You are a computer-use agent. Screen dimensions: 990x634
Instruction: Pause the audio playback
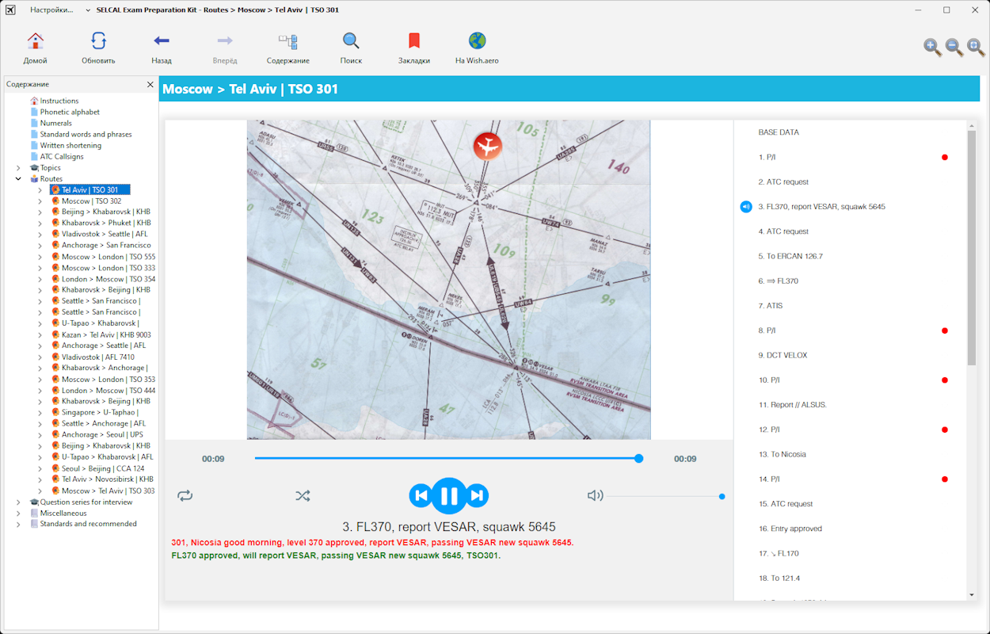449,496
